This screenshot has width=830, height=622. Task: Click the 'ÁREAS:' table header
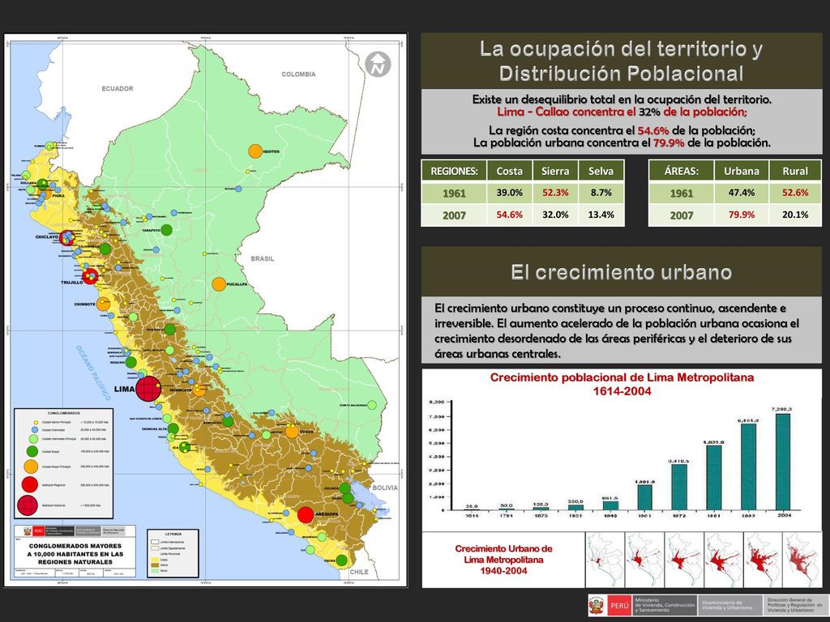[x=681, y=171]
